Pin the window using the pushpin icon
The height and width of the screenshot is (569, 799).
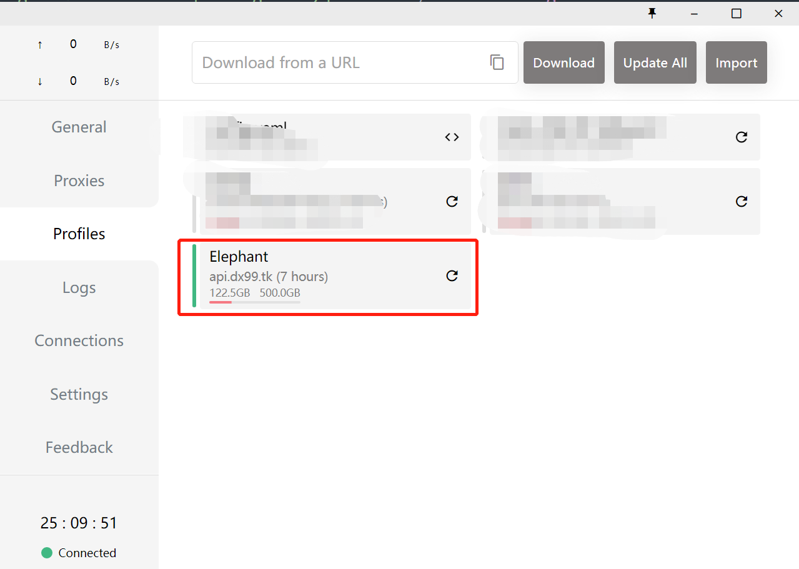652,13
